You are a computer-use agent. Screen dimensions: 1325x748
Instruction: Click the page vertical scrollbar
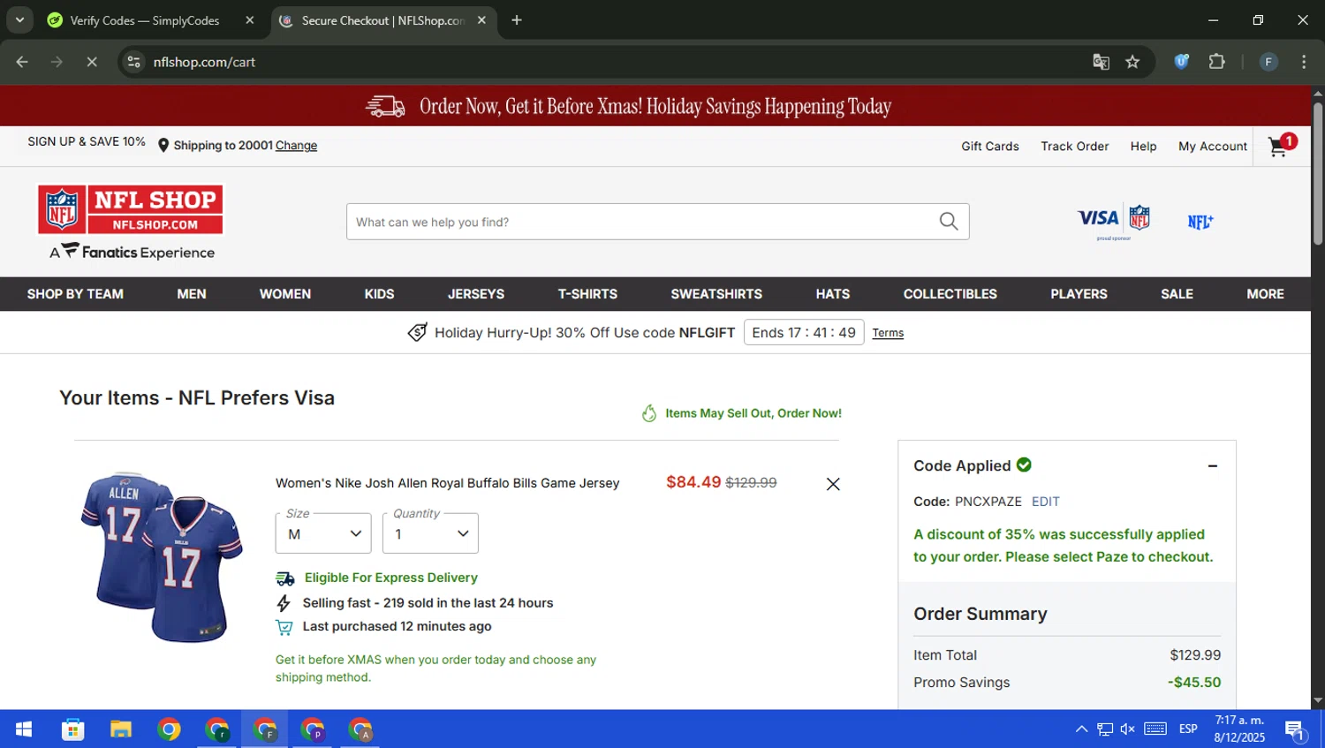(1318, 173)
